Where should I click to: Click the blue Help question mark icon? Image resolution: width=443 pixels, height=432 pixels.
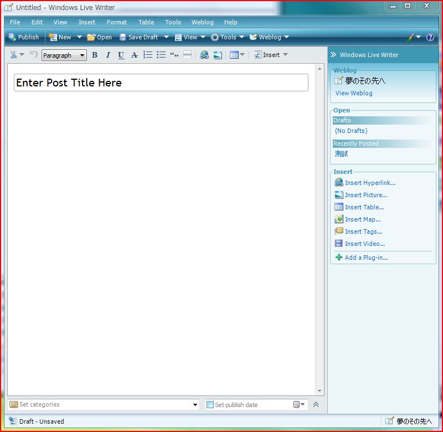pyautogui.click(x=430, y=37)
